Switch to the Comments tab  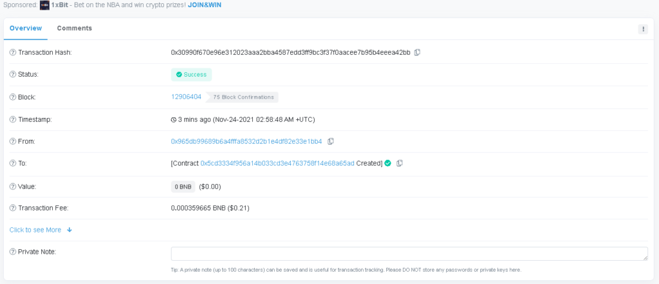[75, 28]
